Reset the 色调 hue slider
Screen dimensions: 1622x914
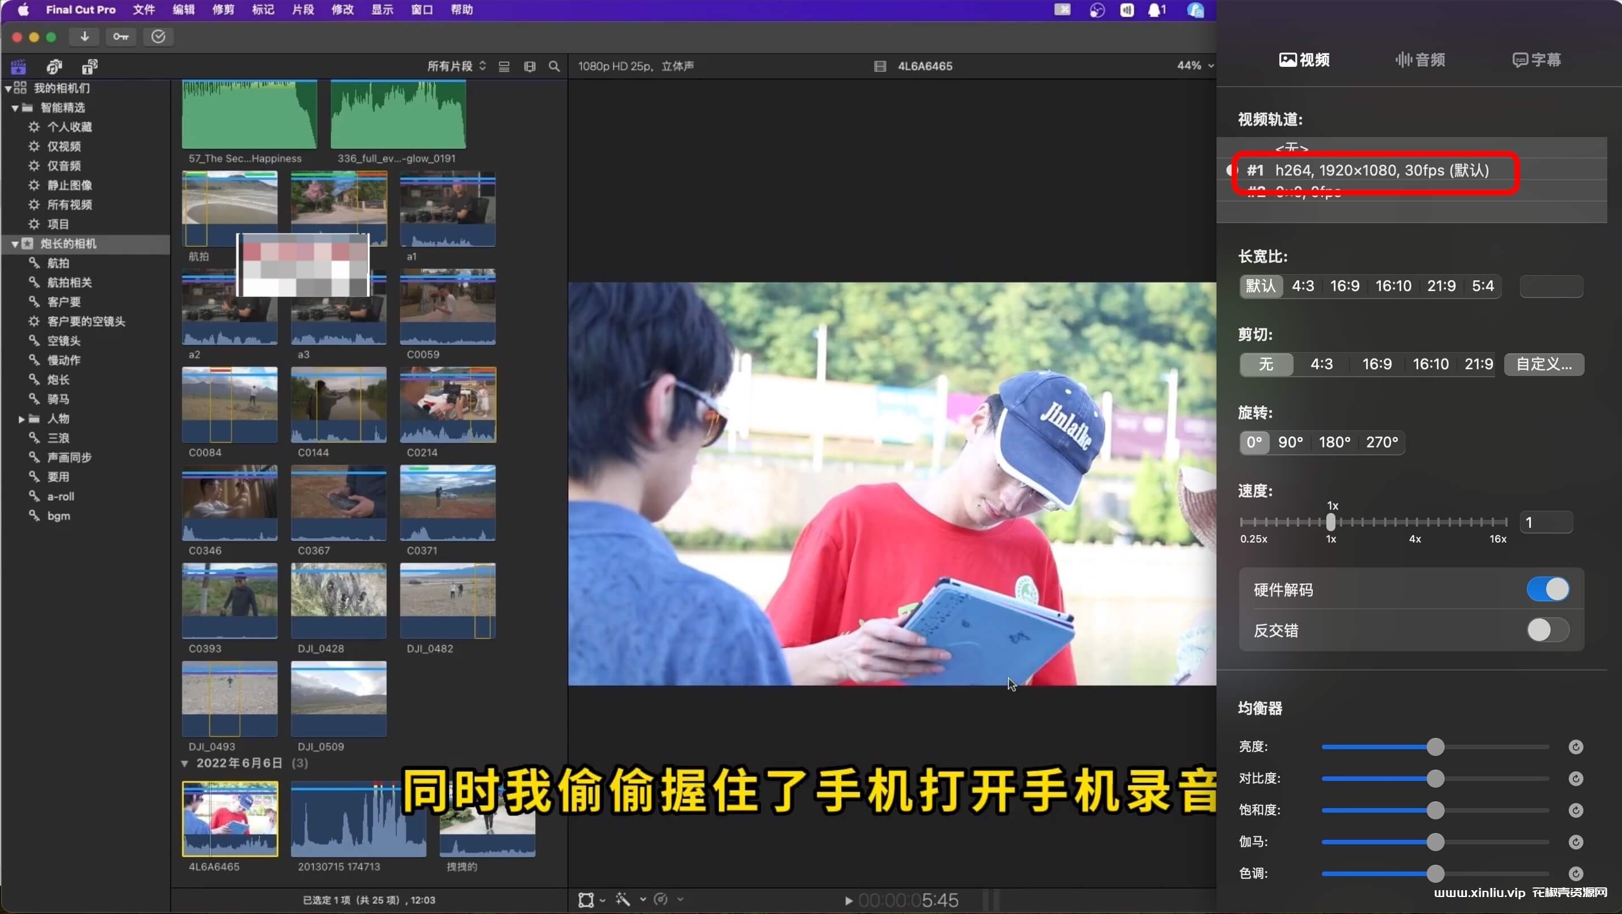click(x=1576, y=873)
